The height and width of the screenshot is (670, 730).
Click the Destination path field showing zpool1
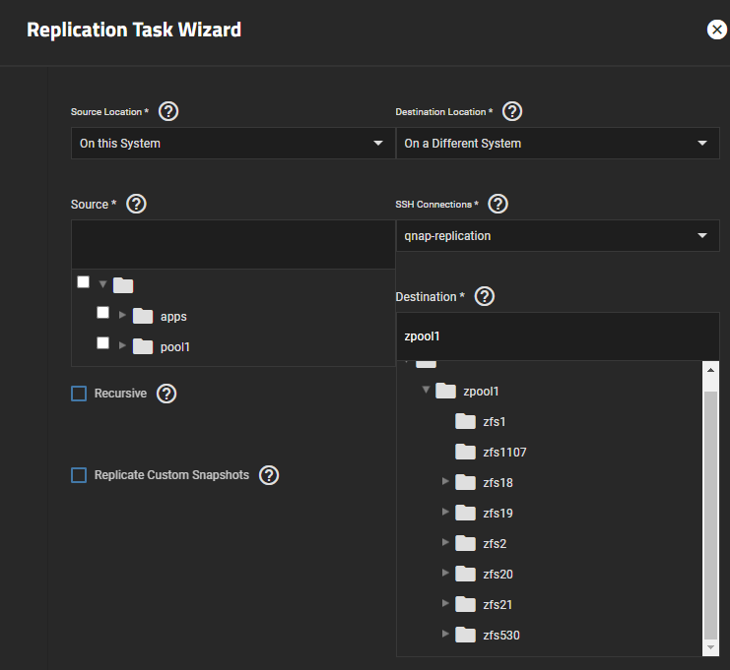tap(558, 336)
